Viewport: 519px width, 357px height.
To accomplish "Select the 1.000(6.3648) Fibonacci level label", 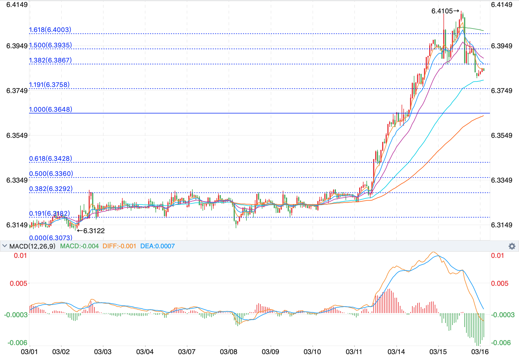I will pos(51,109).
